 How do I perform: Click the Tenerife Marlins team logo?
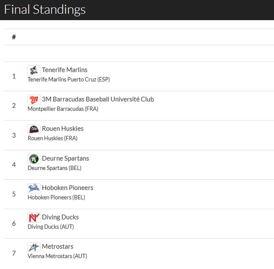(x=34, y=70)
